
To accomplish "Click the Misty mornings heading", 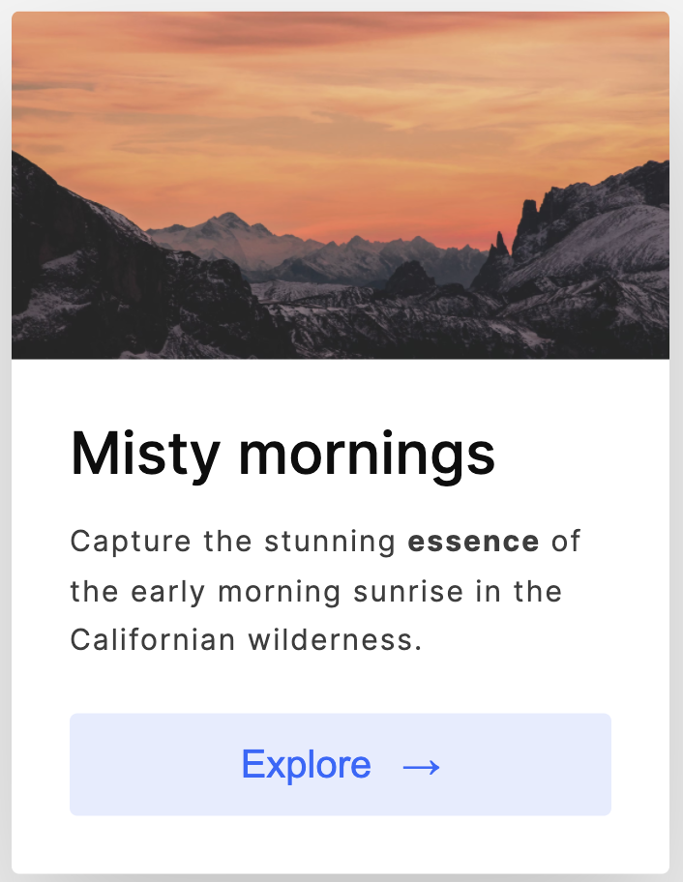I will pyautogui.click(x=282, y=454).
